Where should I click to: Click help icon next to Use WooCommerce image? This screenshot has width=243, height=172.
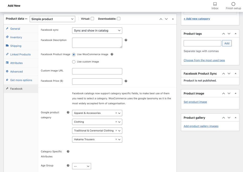(112, 54)
